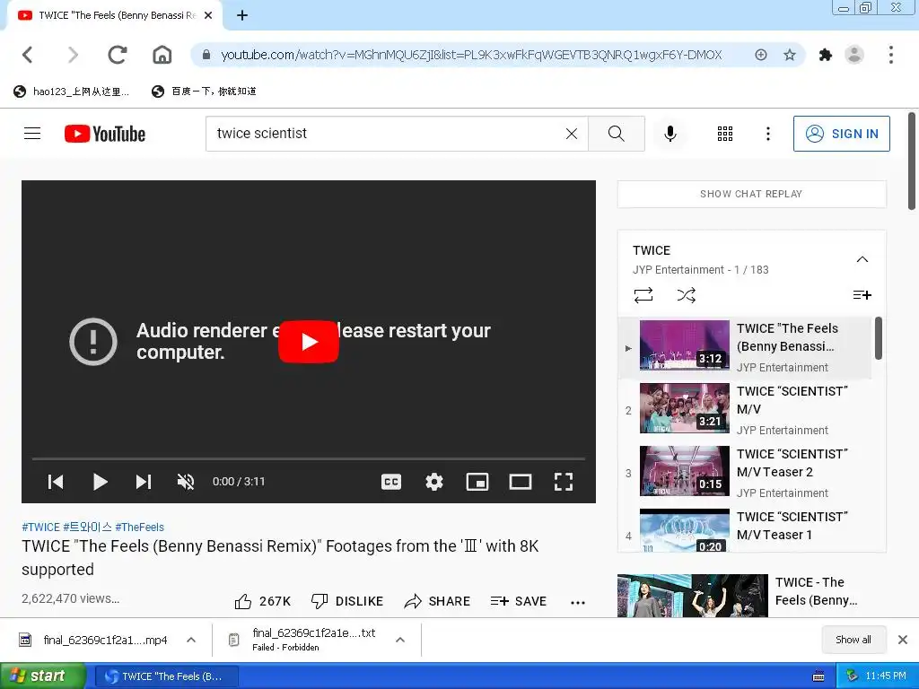Click the player's small play button
Screen dimensions: 919x689
coord(101,482)
